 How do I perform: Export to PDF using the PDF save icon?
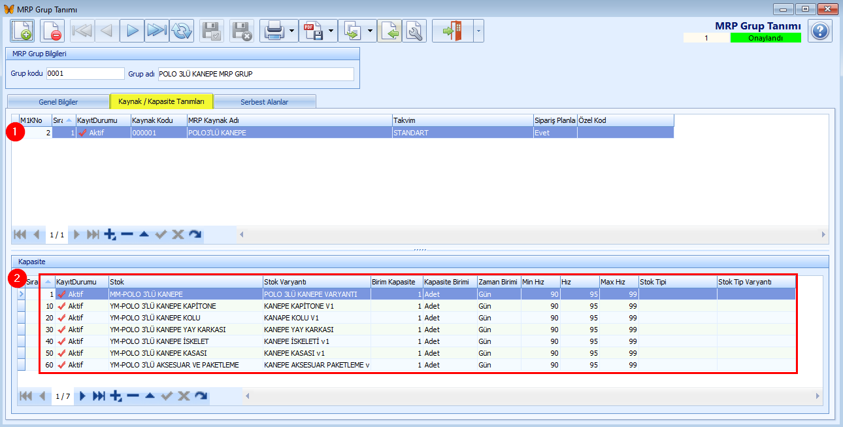(312, 31)
